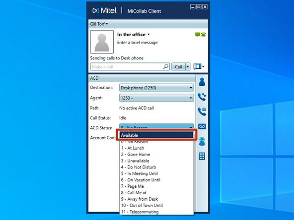Select 10 - Out of Town Until status
The image size is (294, 220).
156,205
